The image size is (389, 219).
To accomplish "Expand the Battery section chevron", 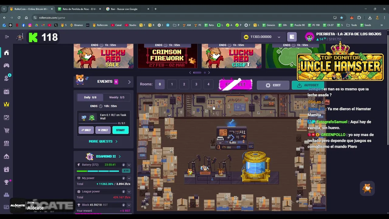I will [129, 165].
